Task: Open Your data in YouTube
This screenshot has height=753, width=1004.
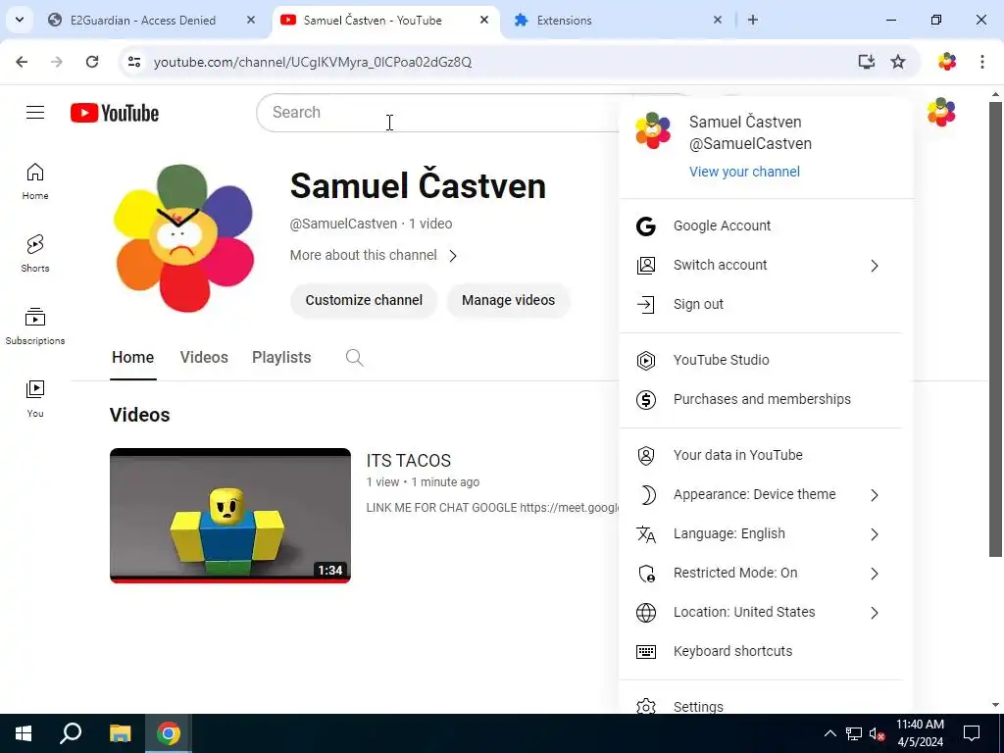Action: point(760,455)
